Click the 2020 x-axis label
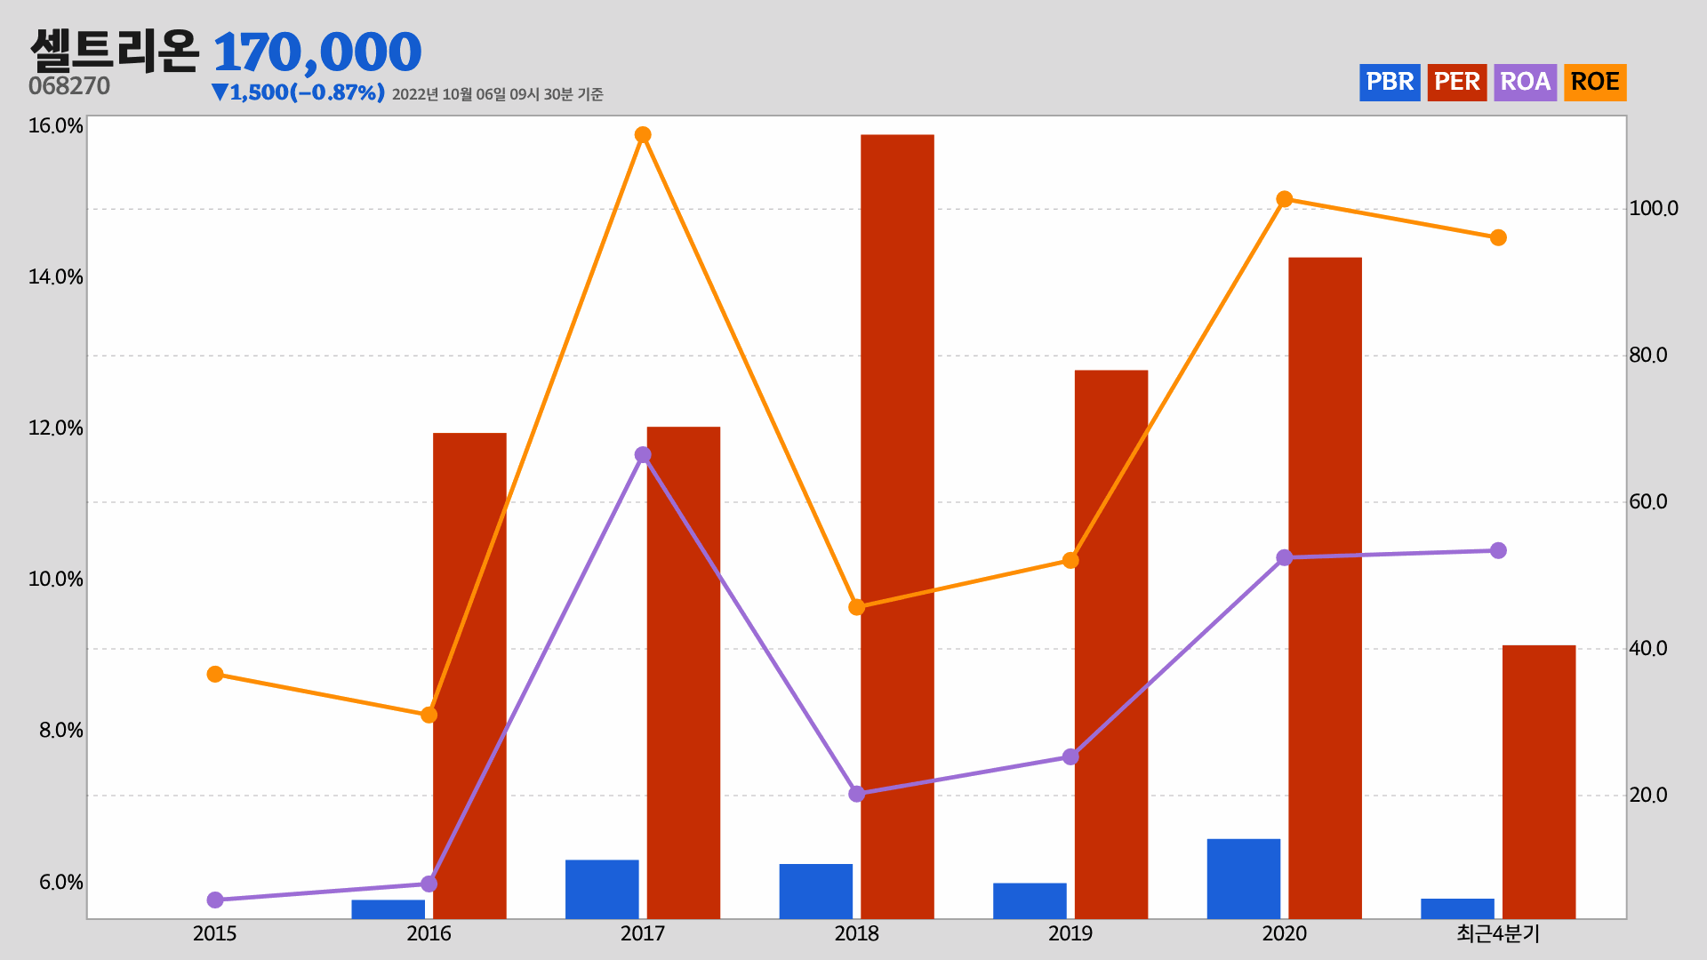The height and width of the screenshot is (960, 1707). (x=1285, y=933)
